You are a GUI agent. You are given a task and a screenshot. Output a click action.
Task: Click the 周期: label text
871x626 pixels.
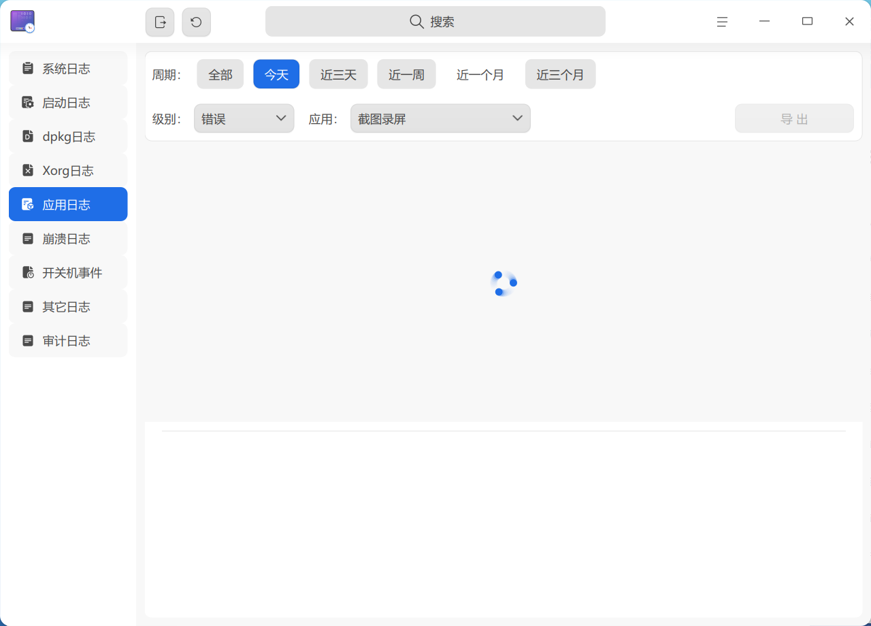point(167,75)
